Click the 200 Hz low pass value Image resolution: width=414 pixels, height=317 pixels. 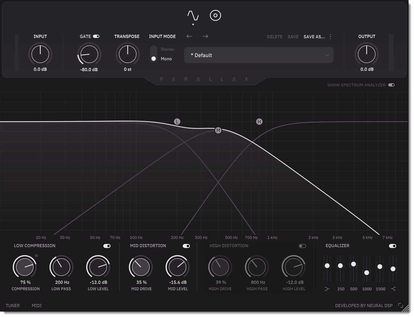(x=62, y=282)
